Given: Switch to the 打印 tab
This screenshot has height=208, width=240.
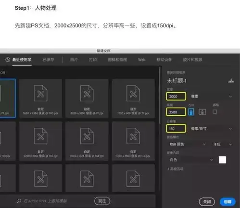Looking at the screenshot, I should tap(93, 60).
